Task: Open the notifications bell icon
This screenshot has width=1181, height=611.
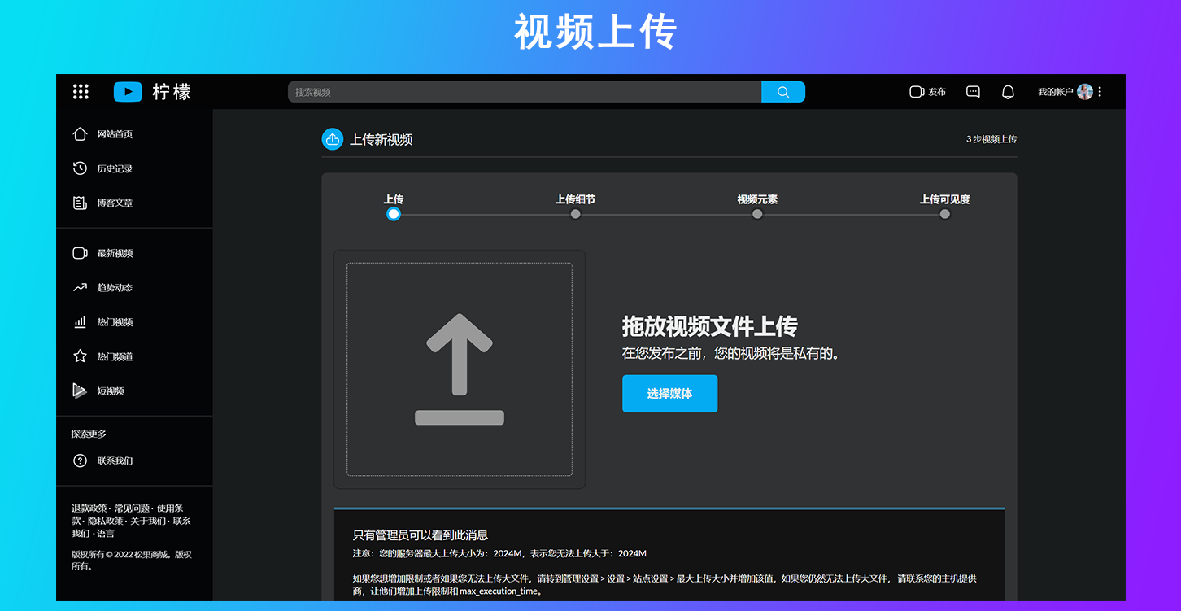Action: [1008, 92]
